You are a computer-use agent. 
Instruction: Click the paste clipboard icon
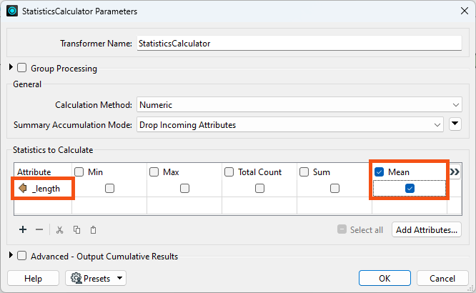point(93,230)
